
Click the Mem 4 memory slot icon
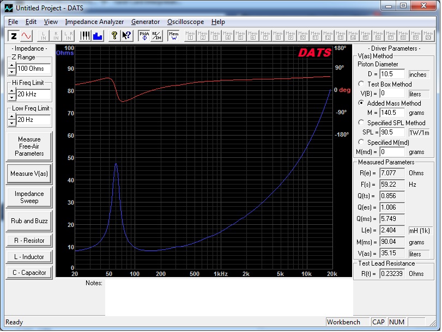228,36
